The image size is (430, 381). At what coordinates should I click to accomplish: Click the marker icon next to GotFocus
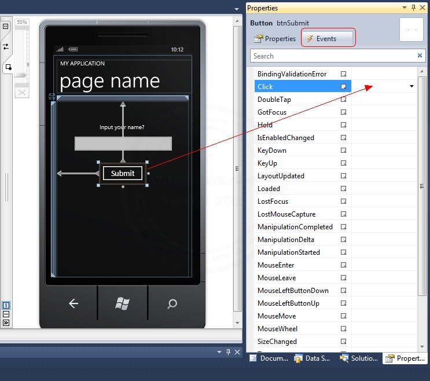pos(343,112)
